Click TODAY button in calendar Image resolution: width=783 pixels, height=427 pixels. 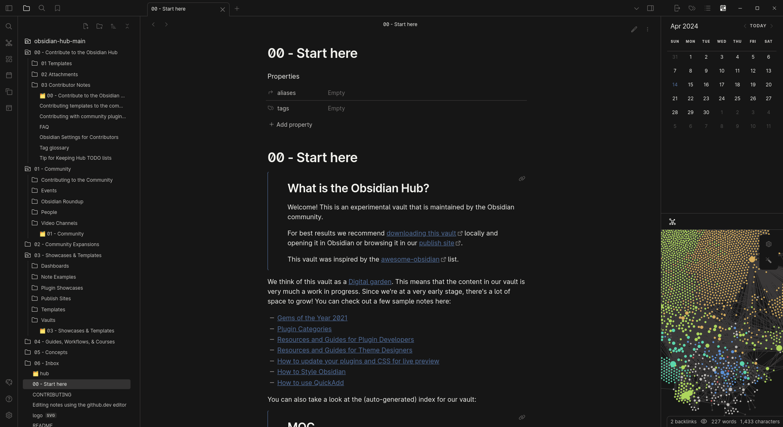pyautogui.click(x=758, y=26)
